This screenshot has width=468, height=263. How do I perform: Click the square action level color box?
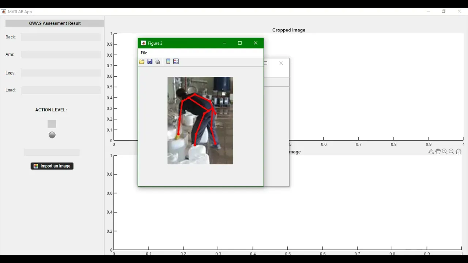click(x=52, y=124)
